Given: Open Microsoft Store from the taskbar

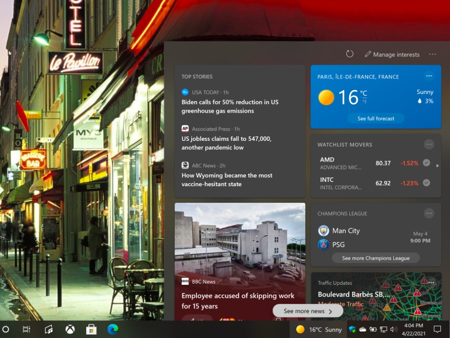Looking at the screenshot, I should pos(91,329).
